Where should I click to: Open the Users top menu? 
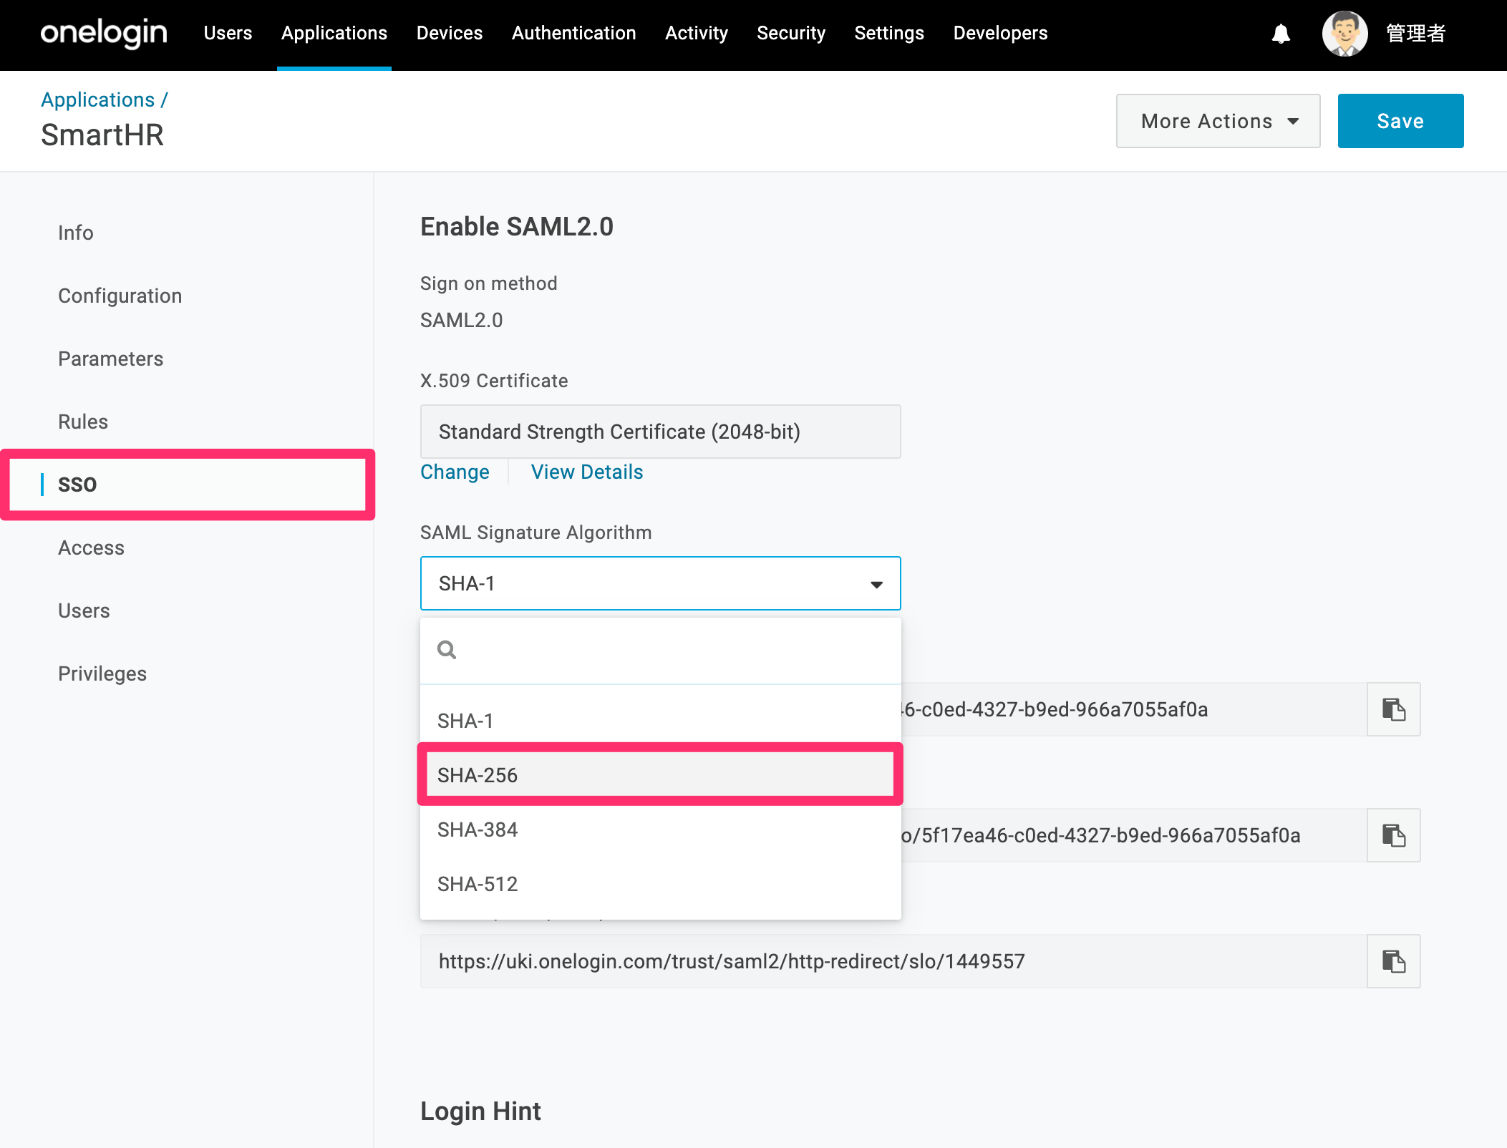[228, 33]
